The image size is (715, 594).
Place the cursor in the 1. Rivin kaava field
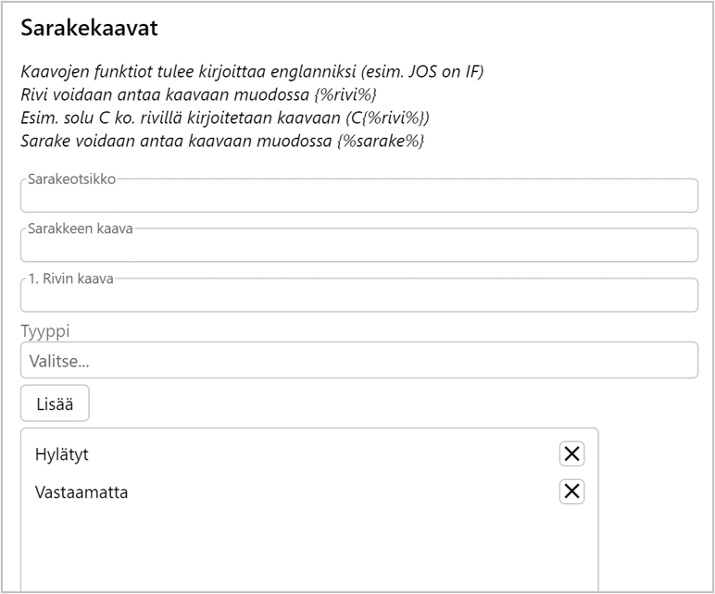pyautogui.click(x=358, y=297)
